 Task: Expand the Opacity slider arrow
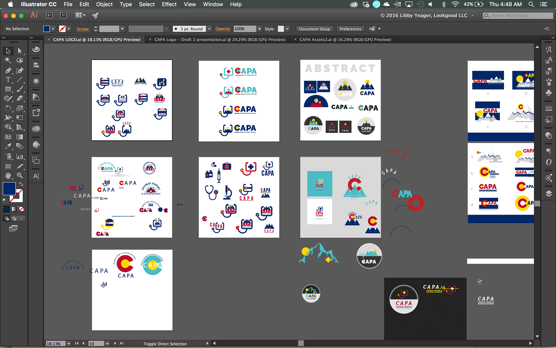[260, 29]
